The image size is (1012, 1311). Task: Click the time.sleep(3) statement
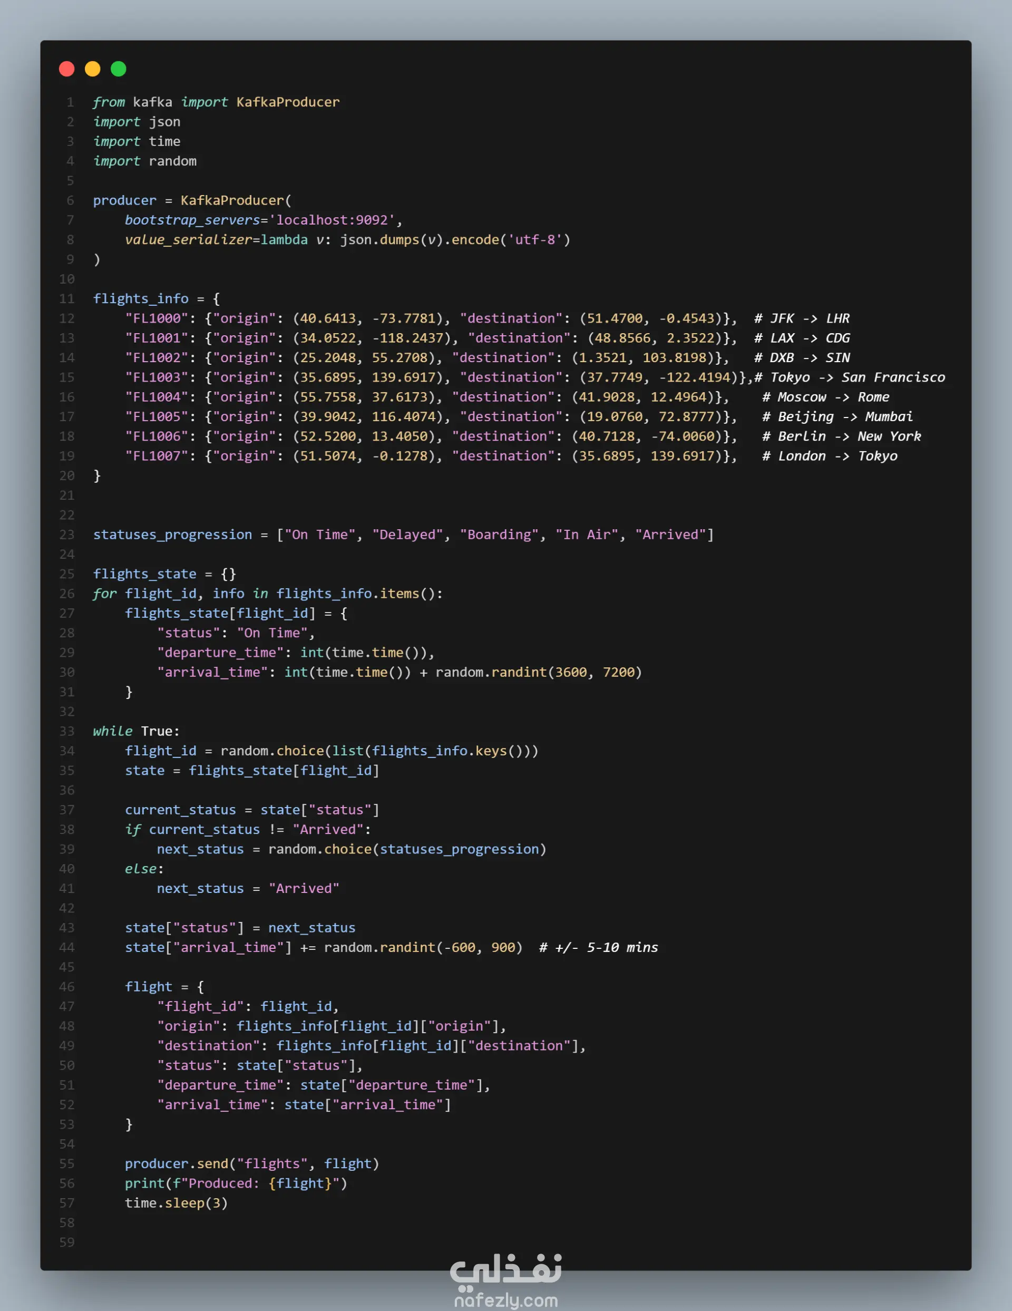[176, 1203]
